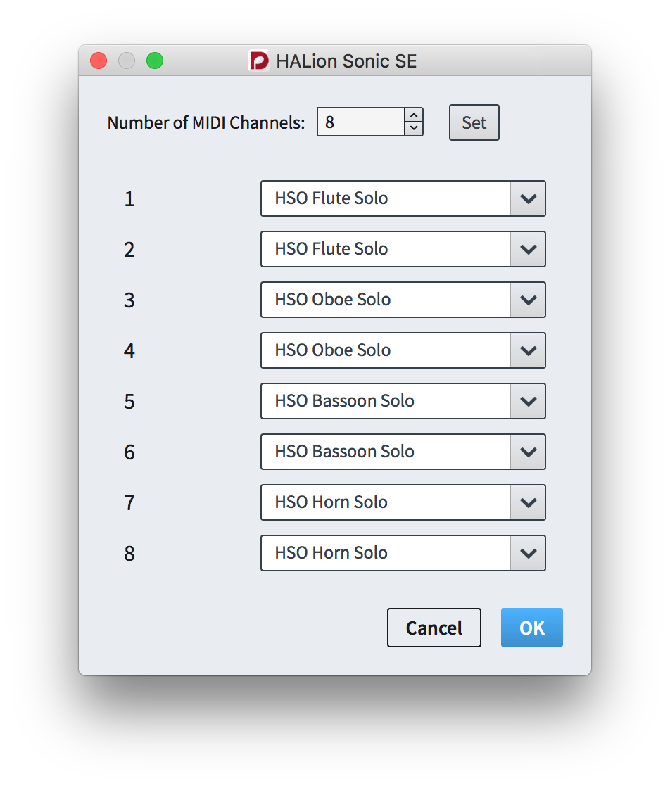Close the HALion Sonic SE window
The image size is (670, 788).
pyautogui.click(x=99, y=61)
